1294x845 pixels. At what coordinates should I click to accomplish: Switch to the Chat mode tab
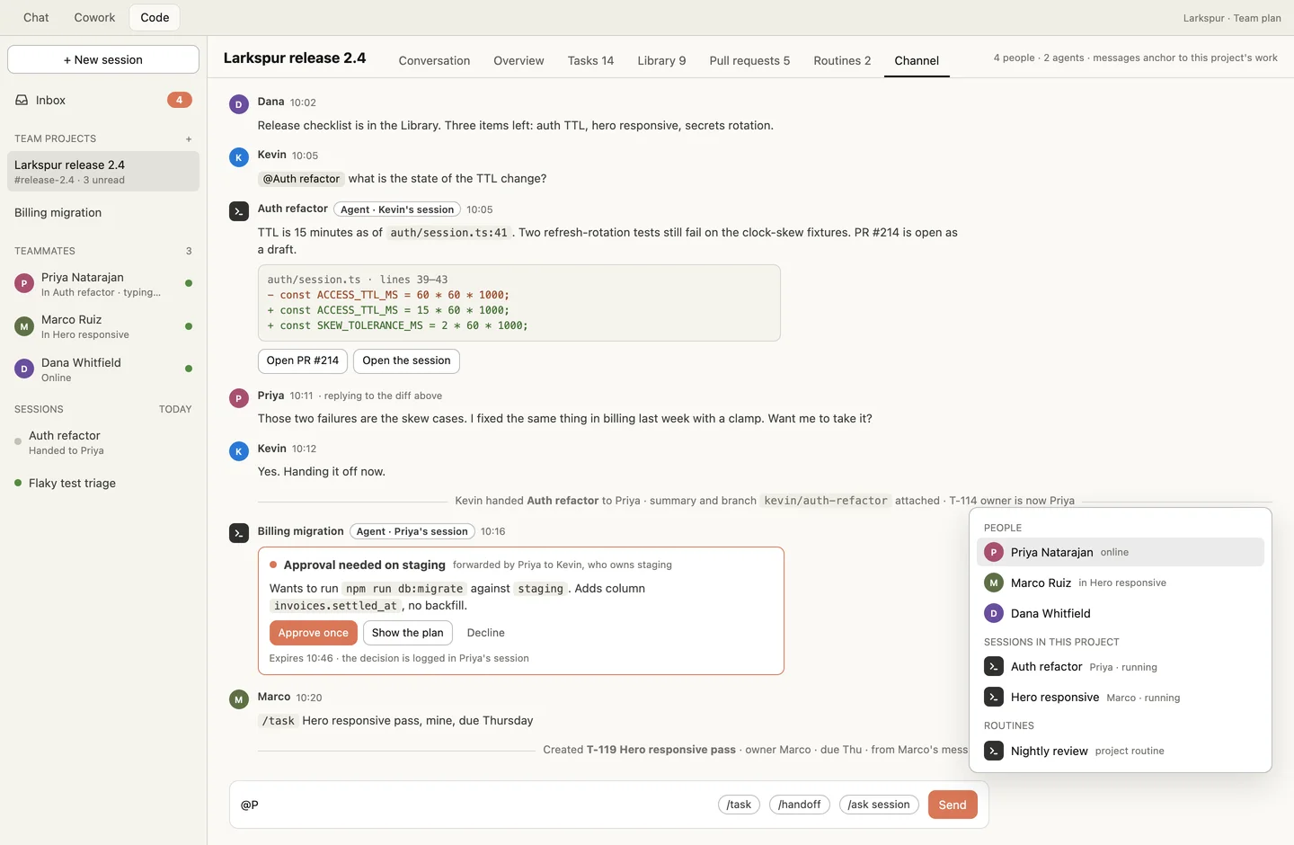click(x=36, y=17)
